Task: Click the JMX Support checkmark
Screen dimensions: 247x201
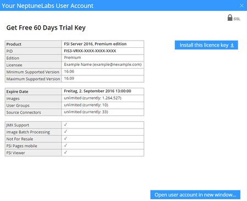Action: point(65,125)
